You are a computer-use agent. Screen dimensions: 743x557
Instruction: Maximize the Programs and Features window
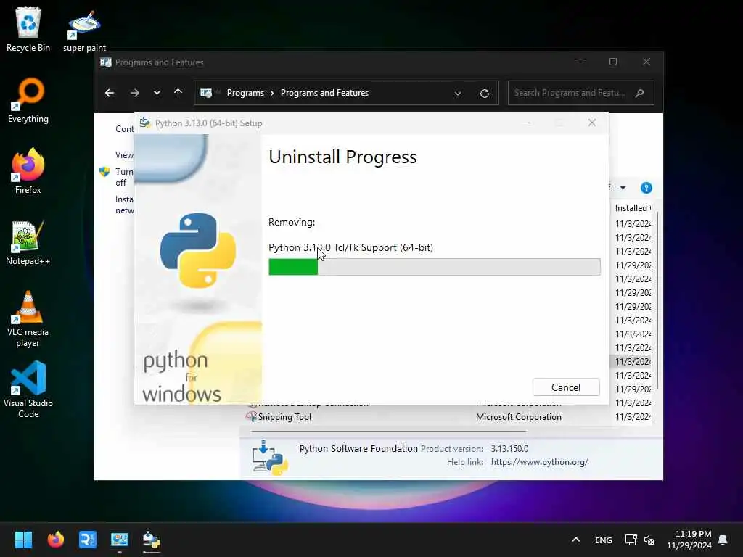point(613,62)
